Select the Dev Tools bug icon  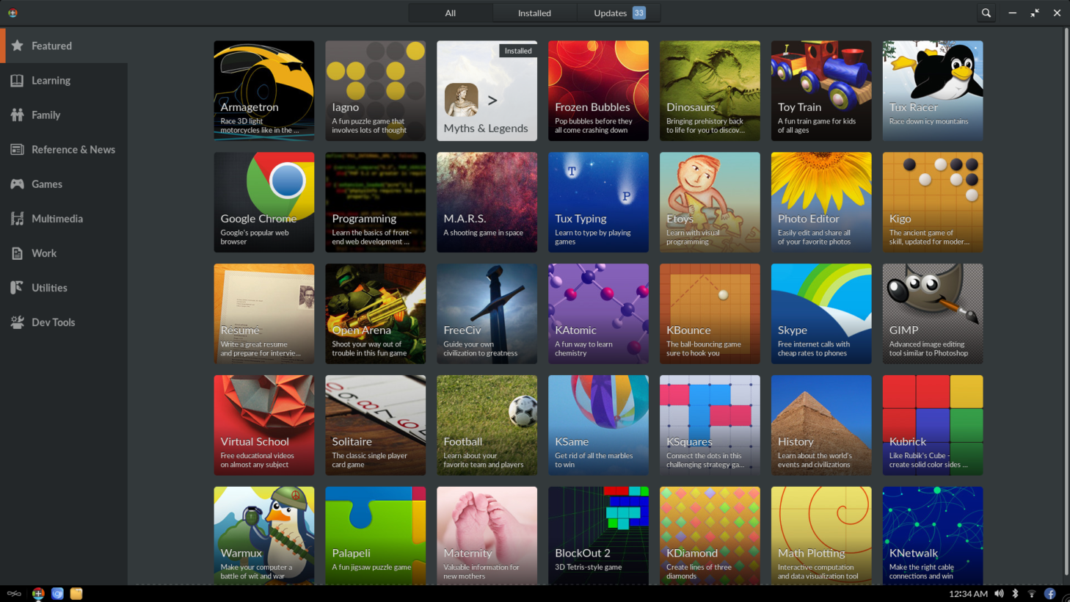pyautogui.click(x=17, y=322)
